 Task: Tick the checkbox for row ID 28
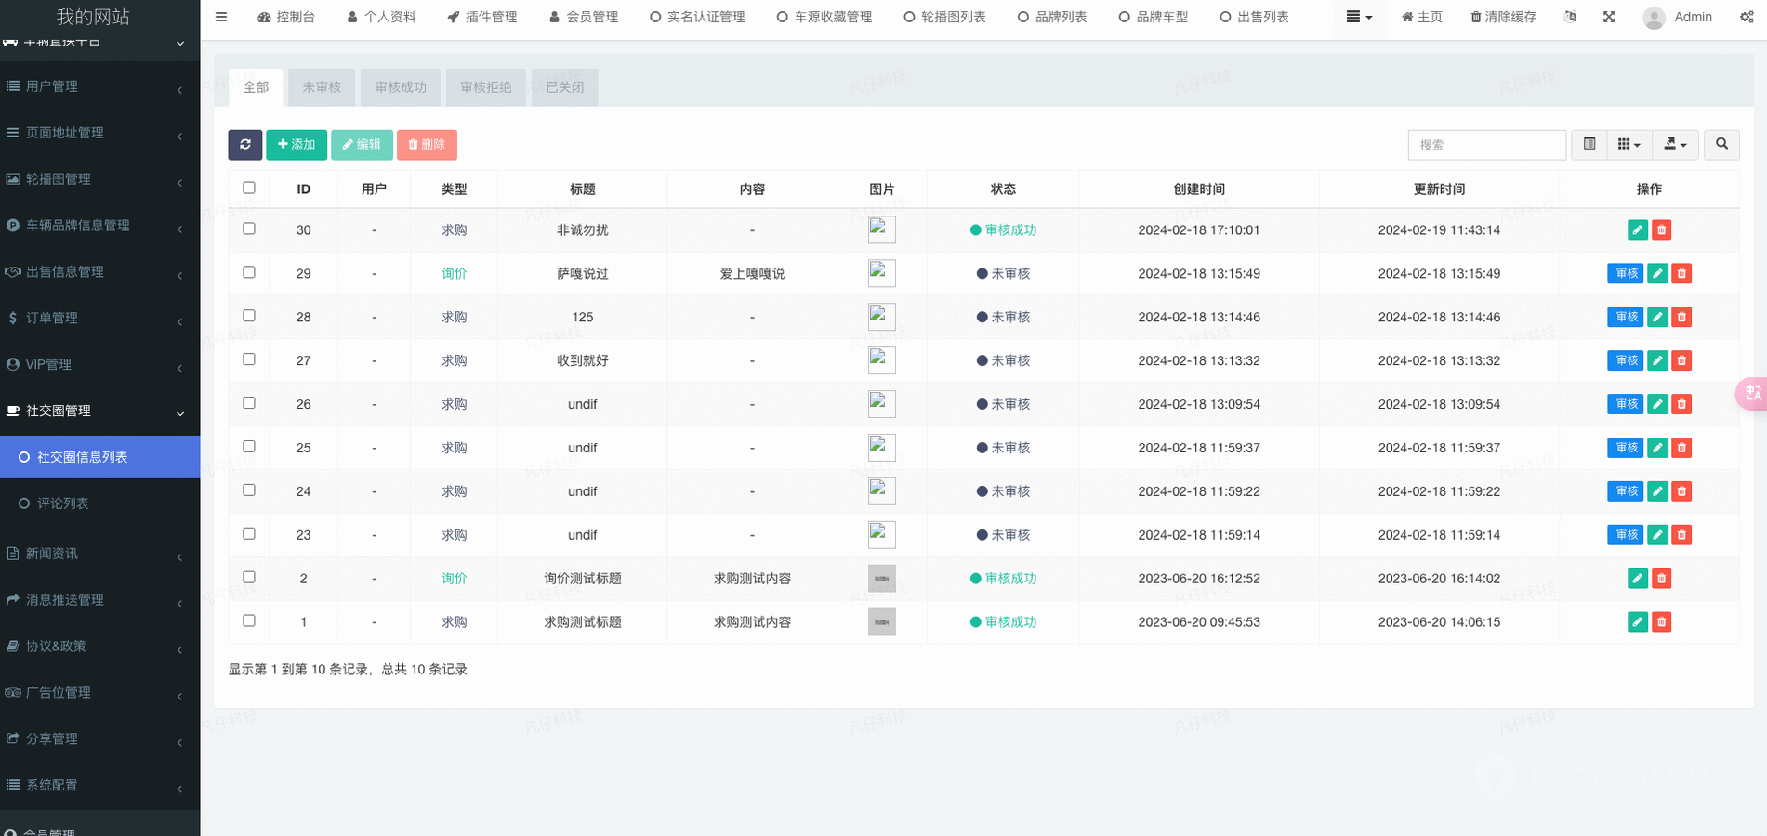[249, 317]
